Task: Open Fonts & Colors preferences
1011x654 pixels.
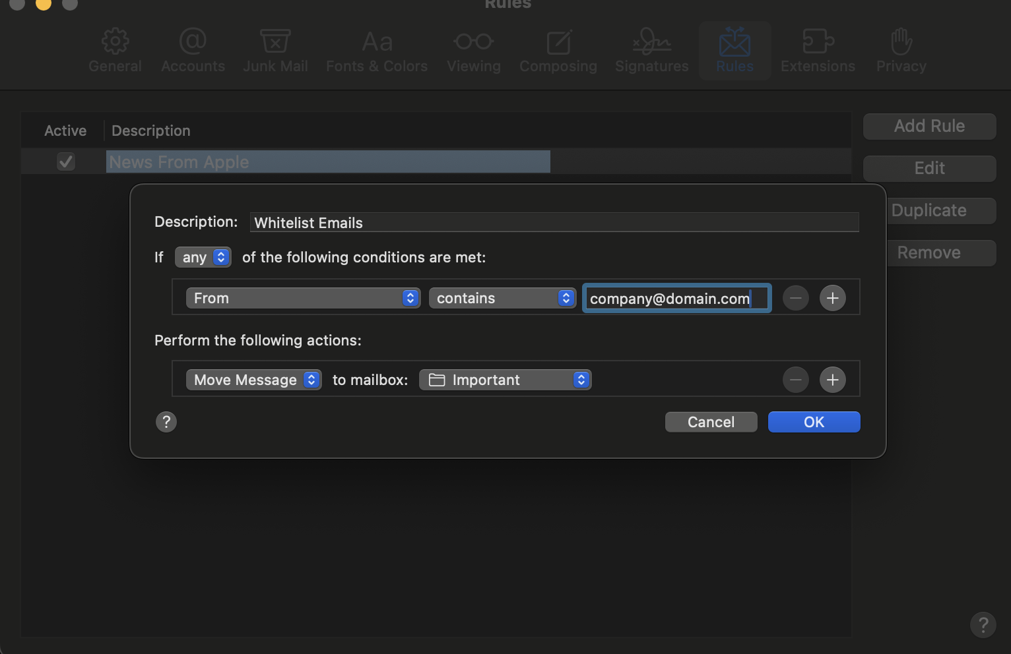Action: (377, 51)
